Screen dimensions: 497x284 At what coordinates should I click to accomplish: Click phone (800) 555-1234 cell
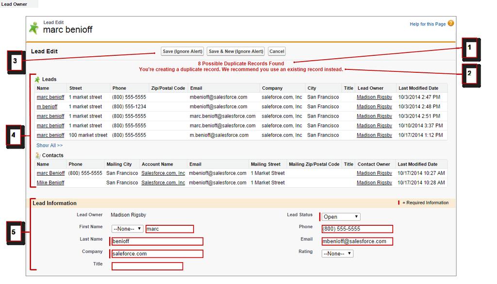click(129, 106)
